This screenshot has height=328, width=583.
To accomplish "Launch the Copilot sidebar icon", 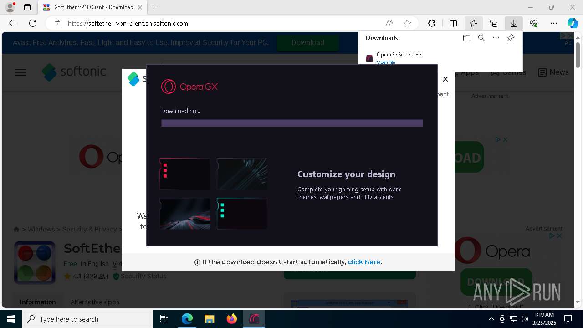I will 573,23.
